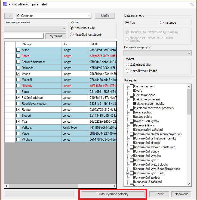Image resolution: width=197 pixels, height=200 pixels.
Task: Click the application icon in title bar
Action: point(5,4)
